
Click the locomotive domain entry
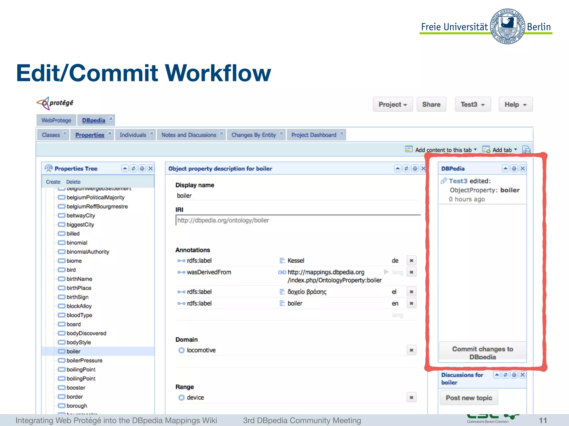(x=201, y=350)
